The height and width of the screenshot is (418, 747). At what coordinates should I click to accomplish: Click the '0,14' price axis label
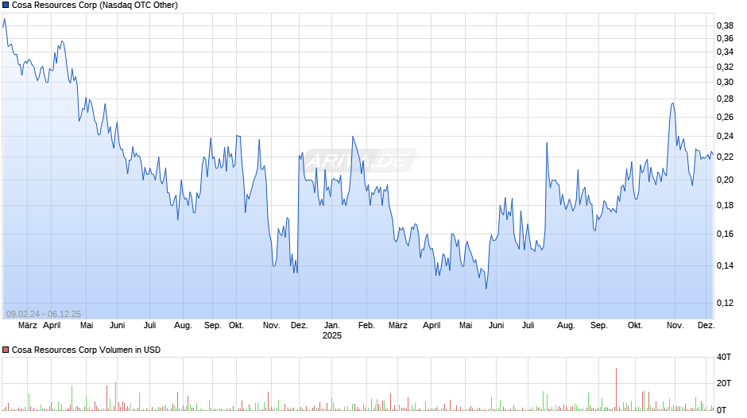point(725,266)
